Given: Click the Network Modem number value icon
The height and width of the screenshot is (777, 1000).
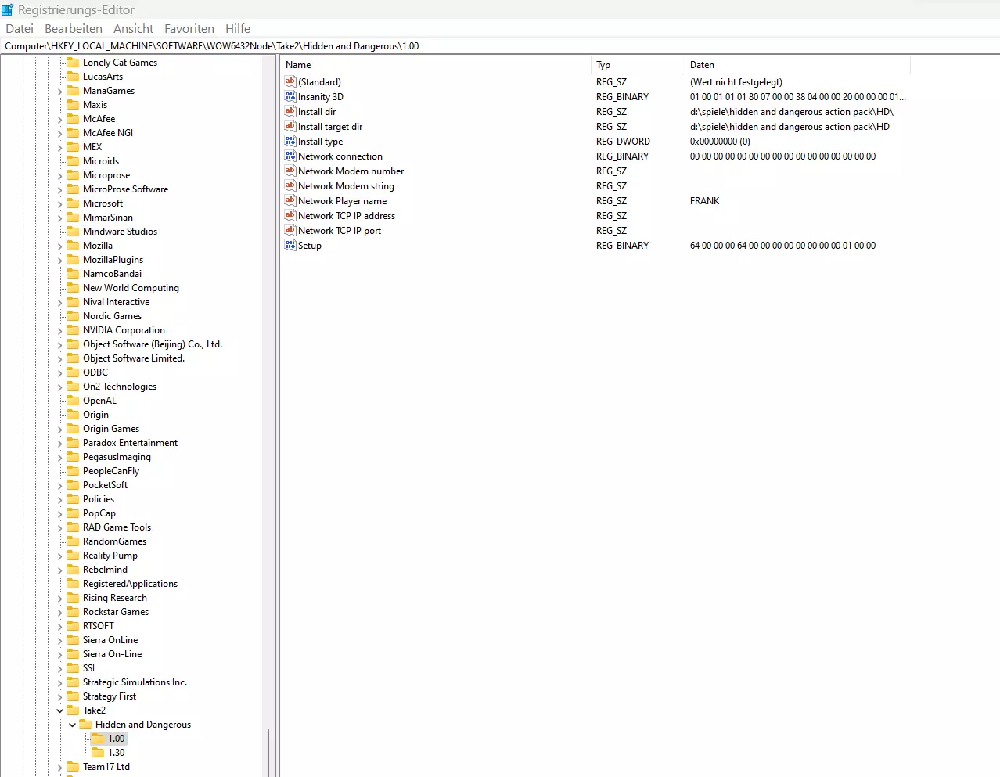Looking at the screenshot, I should click(x=290, y=171).
